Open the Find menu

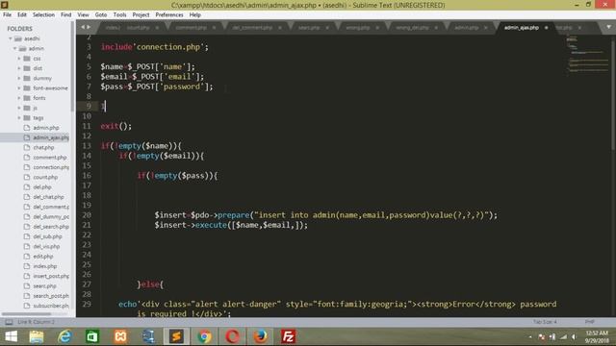pyautogui.click(x=66, y=15)
